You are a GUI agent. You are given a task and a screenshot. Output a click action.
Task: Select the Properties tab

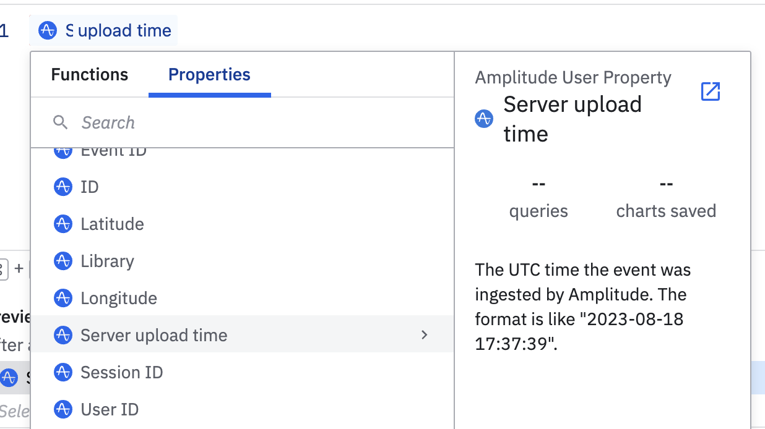pos(209,75)
